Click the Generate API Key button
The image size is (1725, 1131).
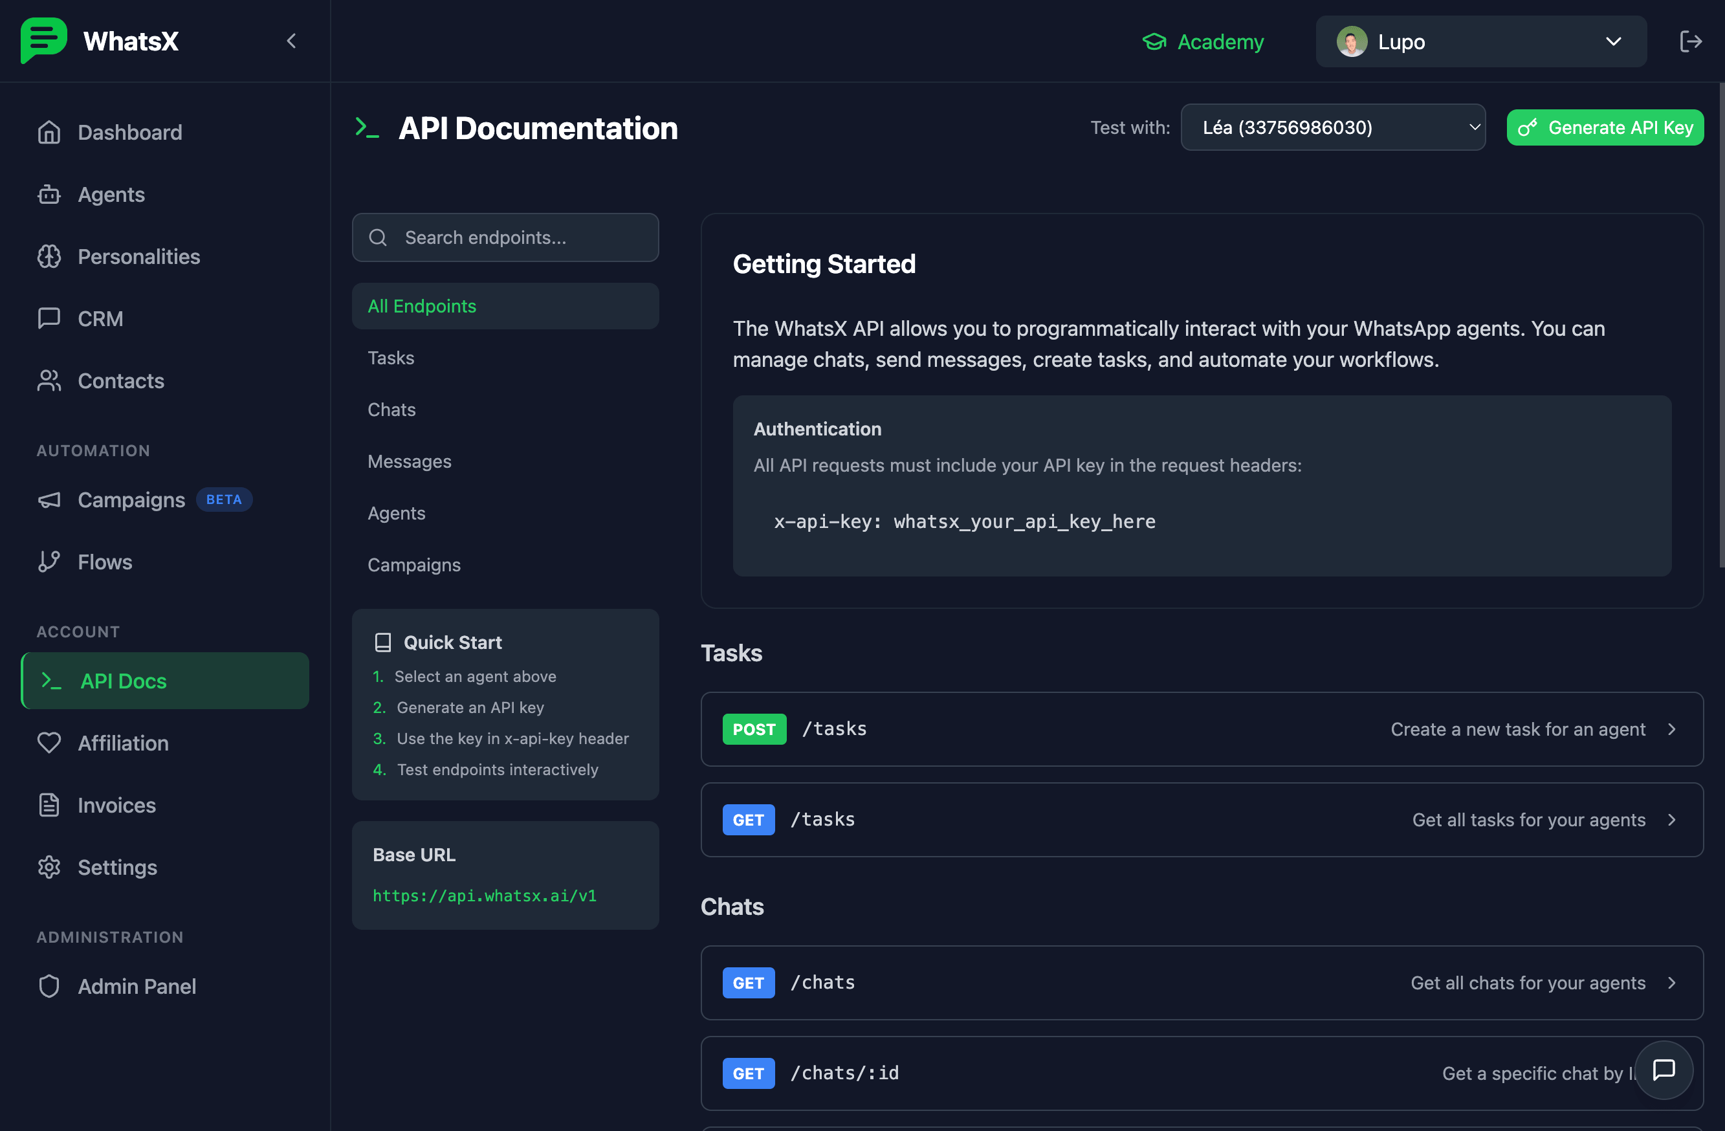click(1605, 127)
